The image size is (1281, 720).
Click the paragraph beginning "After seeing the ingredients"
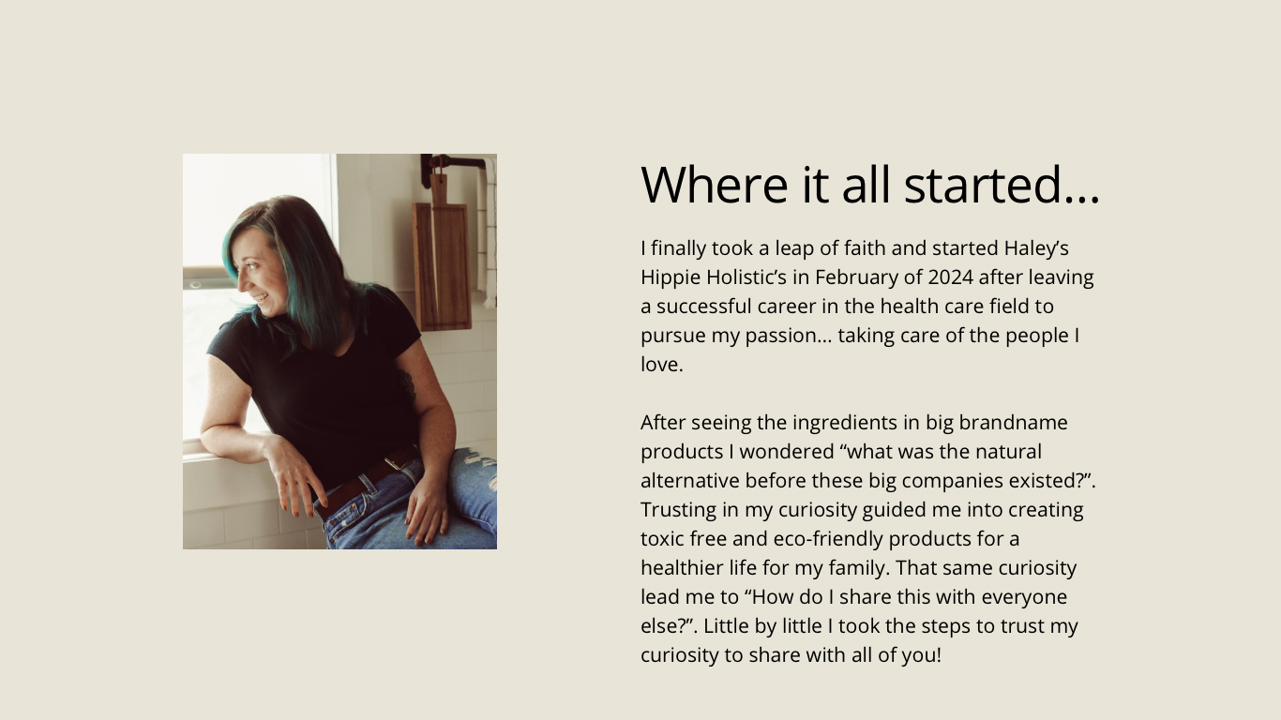[x=867, y=538]
